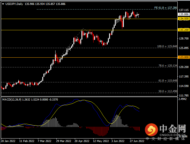Click the USDJPY,Daily chart title
Screen dimensions: 190x144
click(x=14, y=4)
